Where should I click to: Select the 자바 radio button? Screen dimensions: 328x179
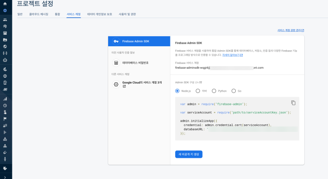[198, 91]
